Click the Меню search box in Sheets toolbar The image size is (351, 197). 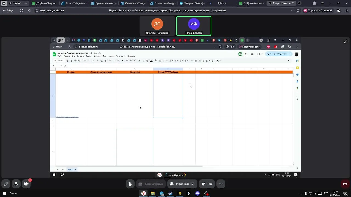(x=60, y=61)
